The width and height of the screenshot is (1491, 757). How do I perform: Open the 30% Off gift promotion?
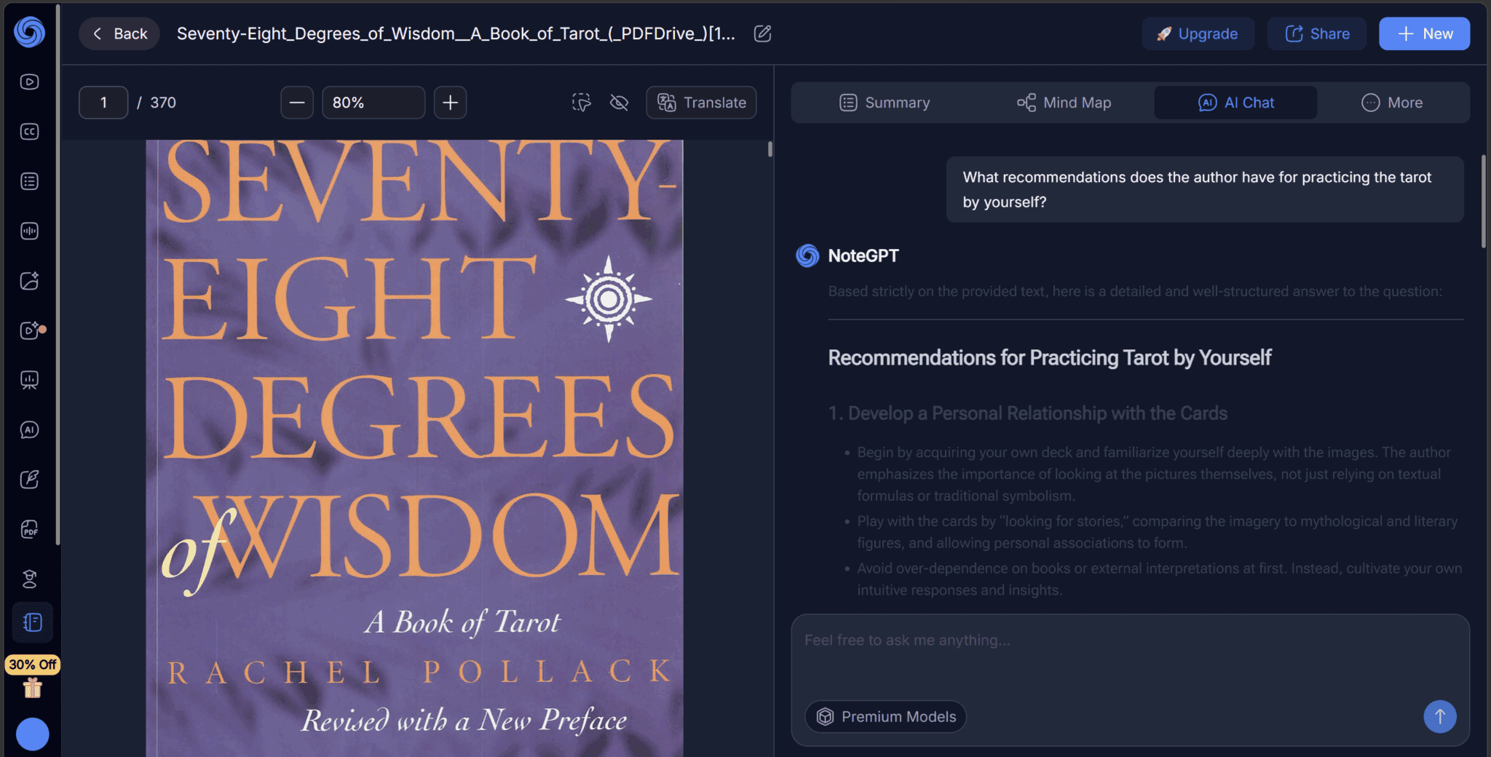click(x=32, y=677)
